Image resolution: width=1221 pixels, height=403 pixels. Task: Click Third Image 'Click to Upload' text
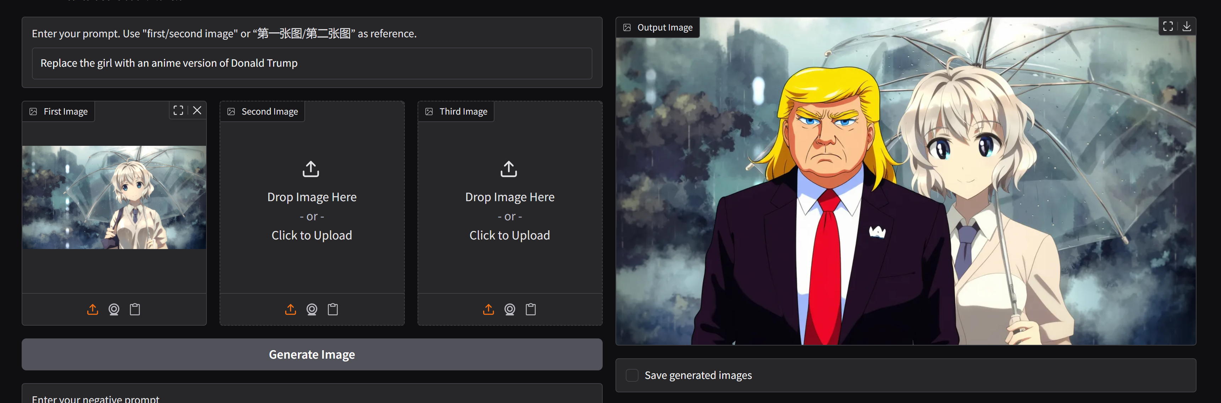pyautogui.click(x=510, y=235)
